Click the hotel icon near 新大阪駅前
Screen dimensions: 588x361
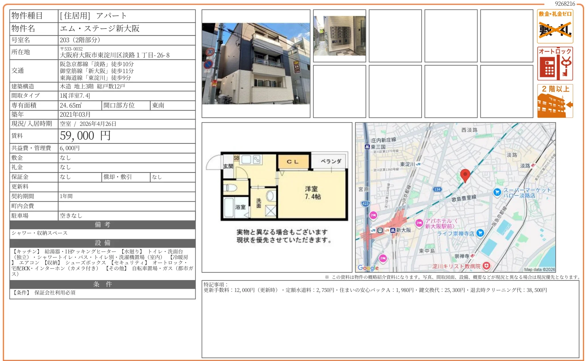point(419,222)
